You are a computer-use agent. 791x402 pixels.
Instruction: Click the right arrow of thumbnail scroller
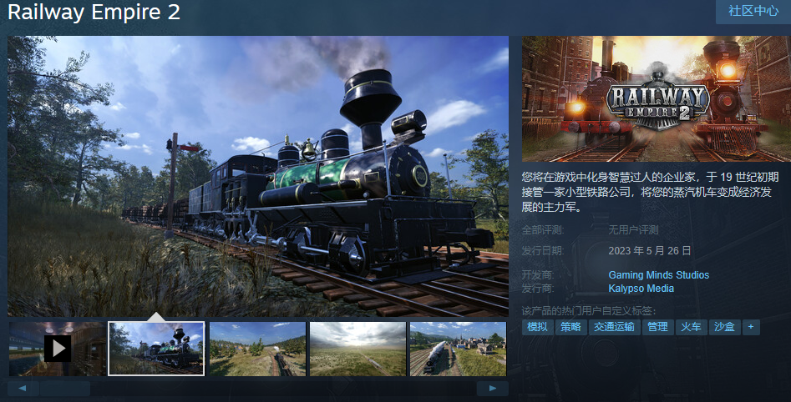click(492, 389)
